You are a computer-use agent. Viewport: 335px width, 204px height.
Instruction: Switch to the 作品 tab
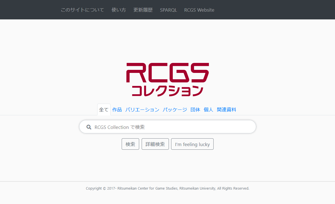(x=117, y=110)
